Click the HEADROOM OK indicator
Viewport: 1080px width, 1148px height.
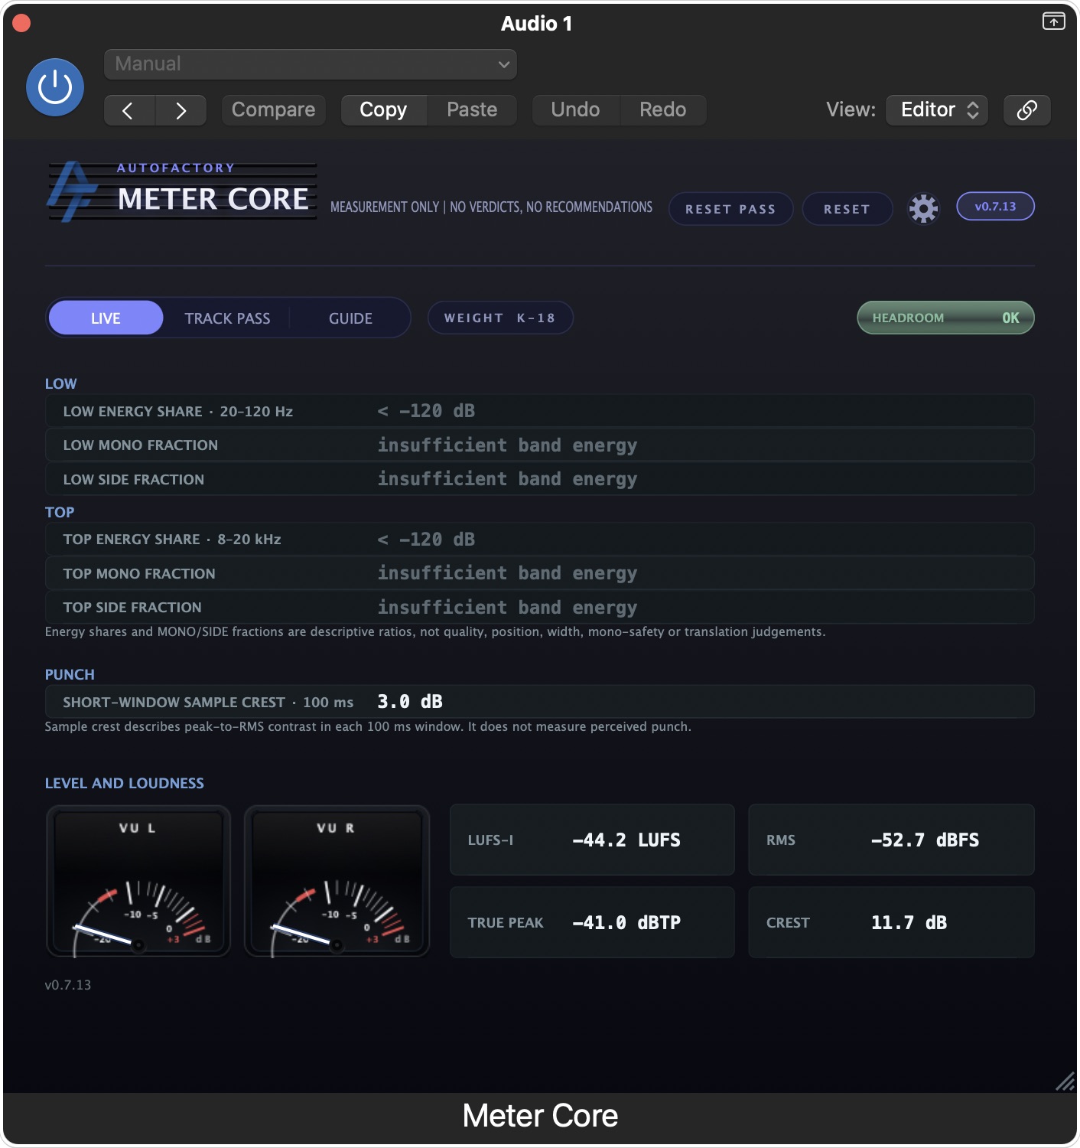945,318
